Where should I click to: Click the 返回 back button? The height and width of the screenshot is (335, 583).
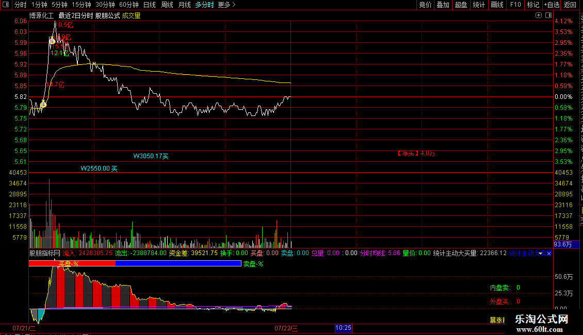[570, 5]
